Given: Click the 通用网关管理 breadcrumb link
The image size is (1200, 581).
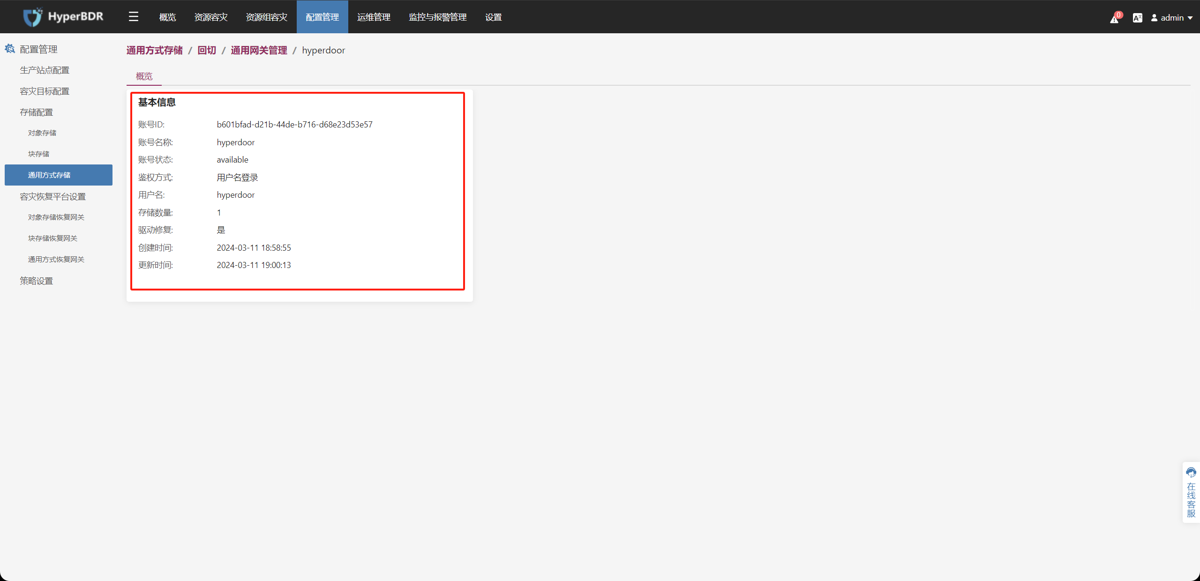Looking at the screenshot, I should (259, 50).
